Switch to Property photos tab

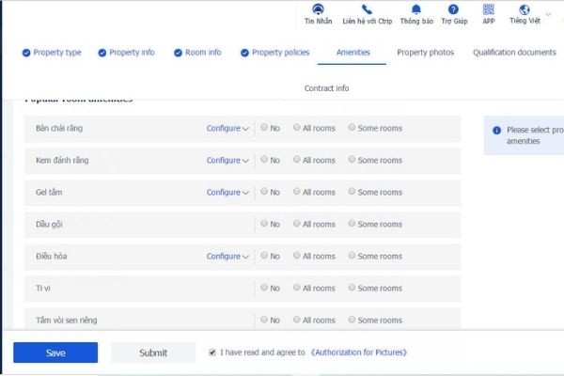point(425,53)
